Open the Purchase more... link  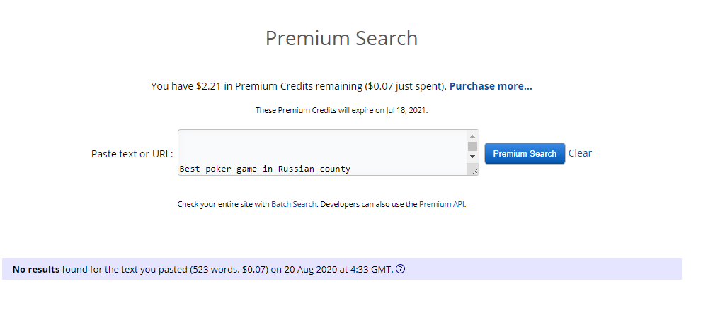[x=491, y=86]
